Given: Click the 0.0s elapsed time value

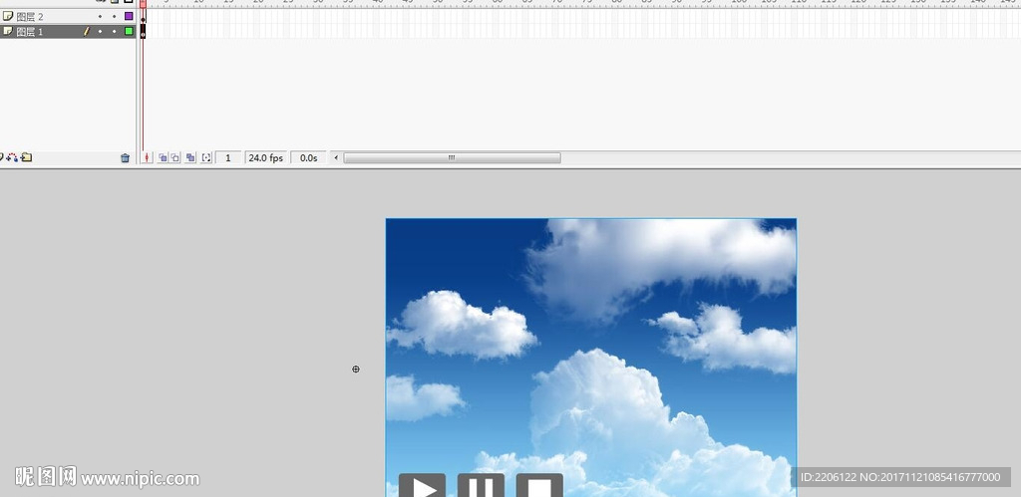Looking at the screenshot, I should pos(309,157).
